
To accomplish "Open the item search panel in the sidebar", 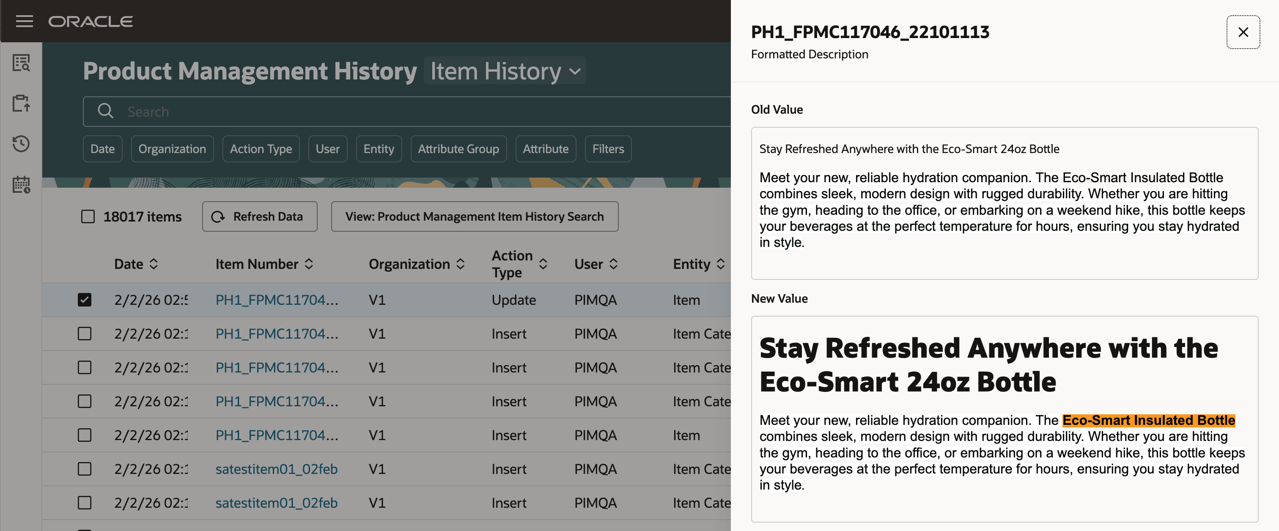I will 21,63.
